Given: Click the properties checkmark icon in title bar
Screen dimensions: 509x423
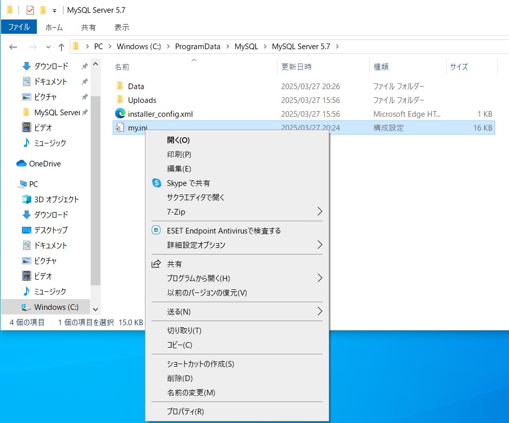Looking at the screenshot, I should coord(30,10).
